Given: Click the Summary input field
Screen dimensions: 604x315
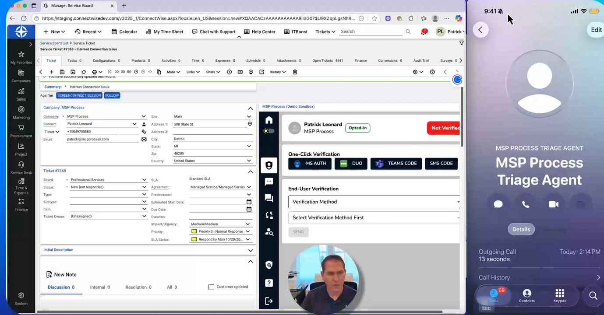Looking at the screenshot, I should click(161, 87).
